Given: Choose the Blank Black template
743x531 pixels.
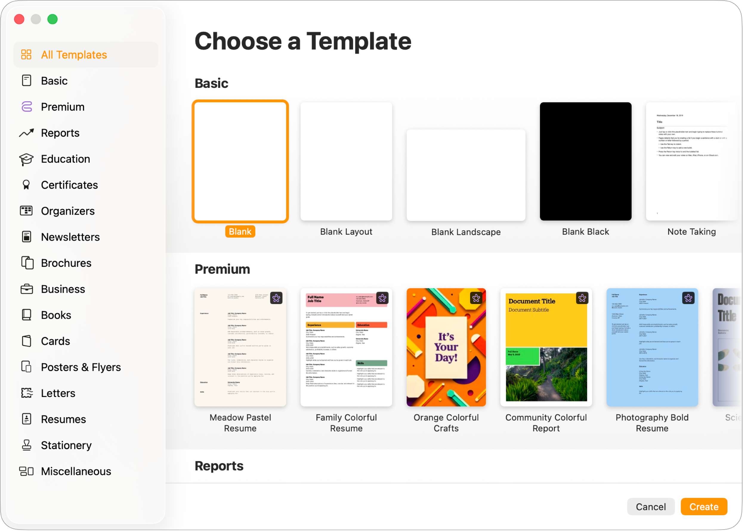Looking at the screenshot, I should coord(585,161).
